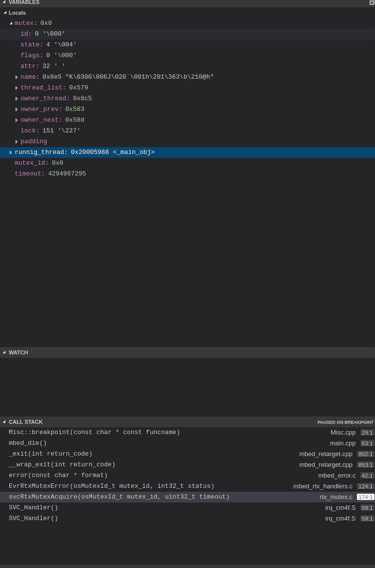Select the EvrRtxMutexError stack frame

coord(187,486)
